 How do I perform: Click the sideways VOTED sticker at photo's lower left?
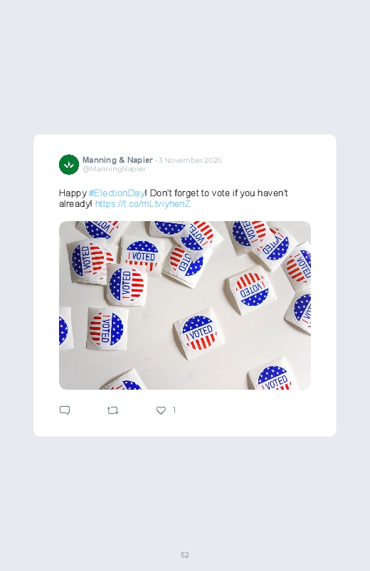point(106,329)
